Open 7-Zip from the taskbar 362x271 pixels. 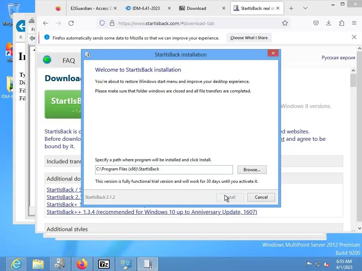[x=104, y=264]
